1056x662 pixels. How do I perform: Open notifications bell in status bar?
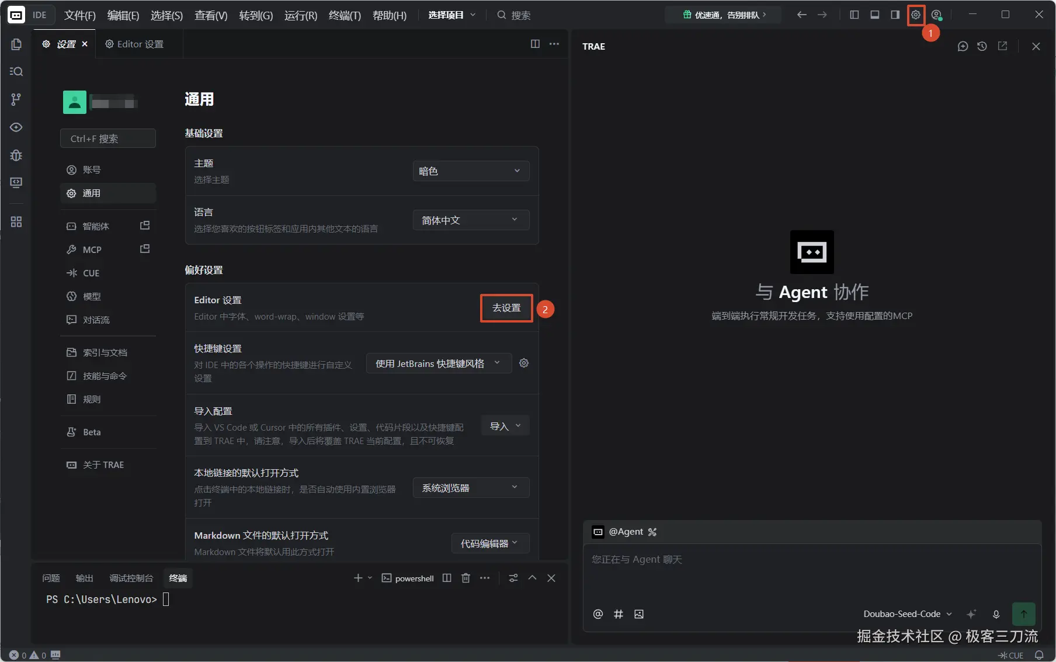click(x=1039, y=655)
